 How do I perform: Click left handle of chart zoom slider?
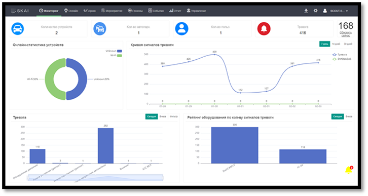pos(28,178)
